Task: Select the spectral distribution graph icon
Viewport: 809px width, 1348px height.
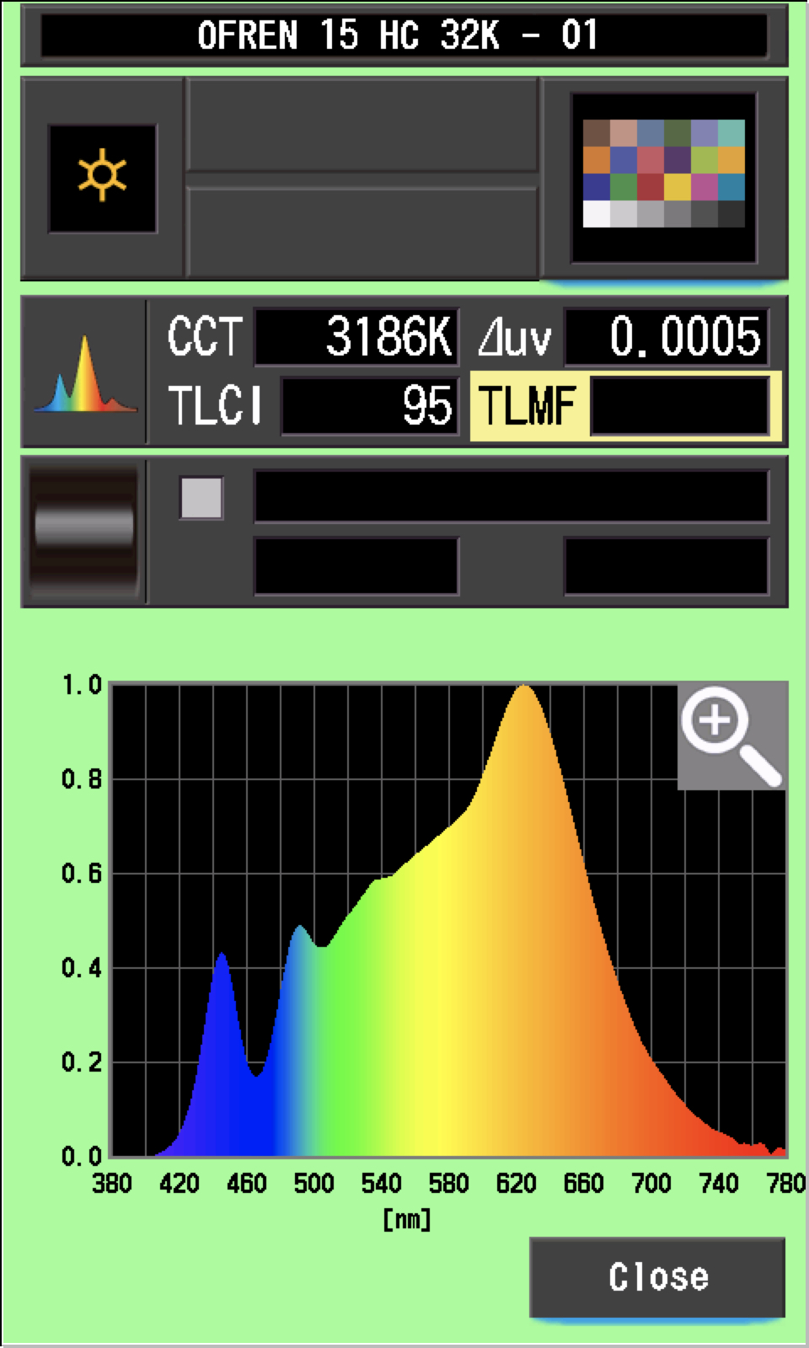Action: (x=84, y=372)
